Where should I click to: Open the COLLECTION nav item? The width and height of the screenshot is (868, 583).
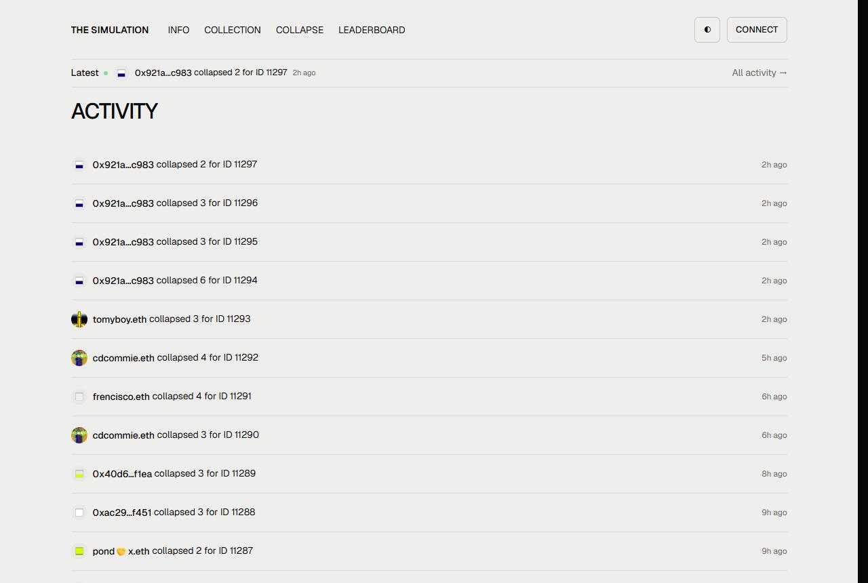233,30
